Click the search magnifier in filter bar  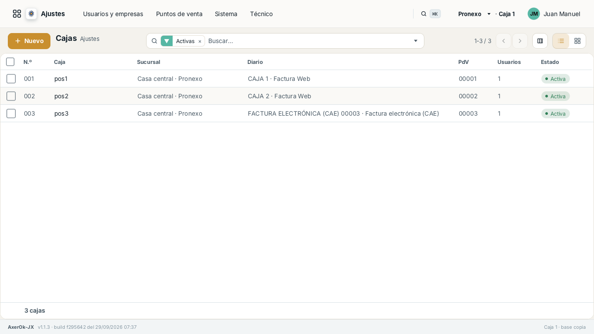pyautogui.click(x=154, y=41)
